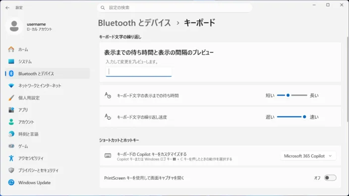349x196 pixels.
Task: Click the keyboard icon beside Copilot key setting
Action: pyautogui.click(x=108, y=155)
